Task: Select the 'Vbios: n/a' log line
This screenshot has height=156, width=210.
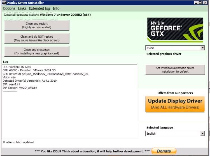Action: (x=9, y=77)
